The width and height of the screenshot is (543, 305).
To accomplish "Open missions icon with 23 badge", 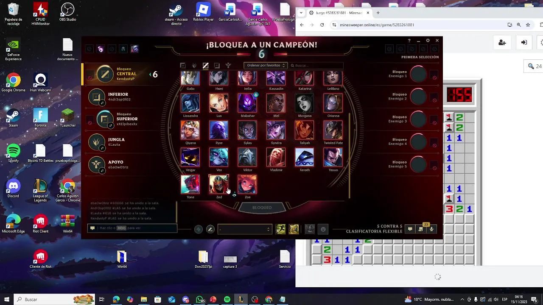I will click(x=421, y=229).
